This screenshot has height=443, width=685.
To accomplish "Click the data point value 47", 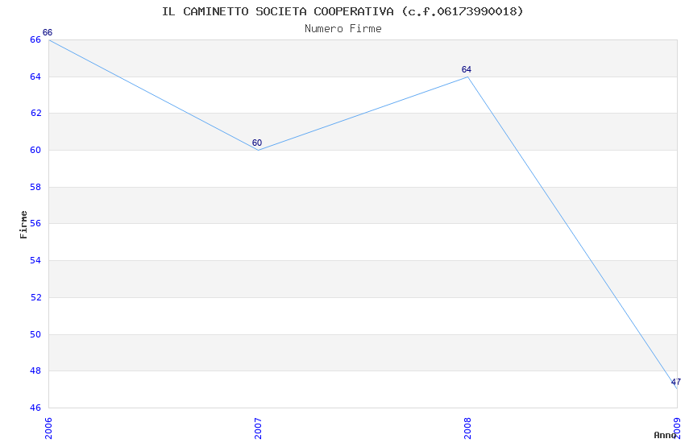I will 676,382.
